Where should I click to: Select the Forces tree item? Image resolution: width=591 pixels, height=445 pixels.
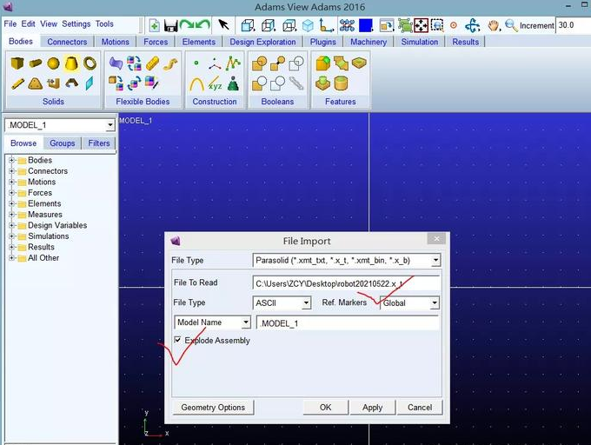tap(40, 193)
